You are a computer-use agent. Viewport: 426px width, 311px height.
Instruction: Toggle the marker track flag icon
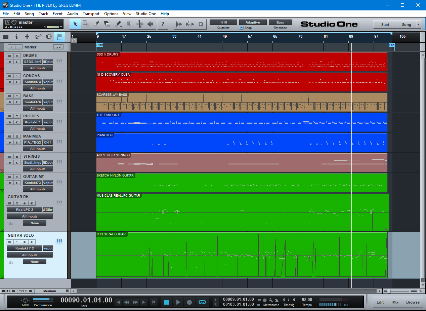(59, 37)
